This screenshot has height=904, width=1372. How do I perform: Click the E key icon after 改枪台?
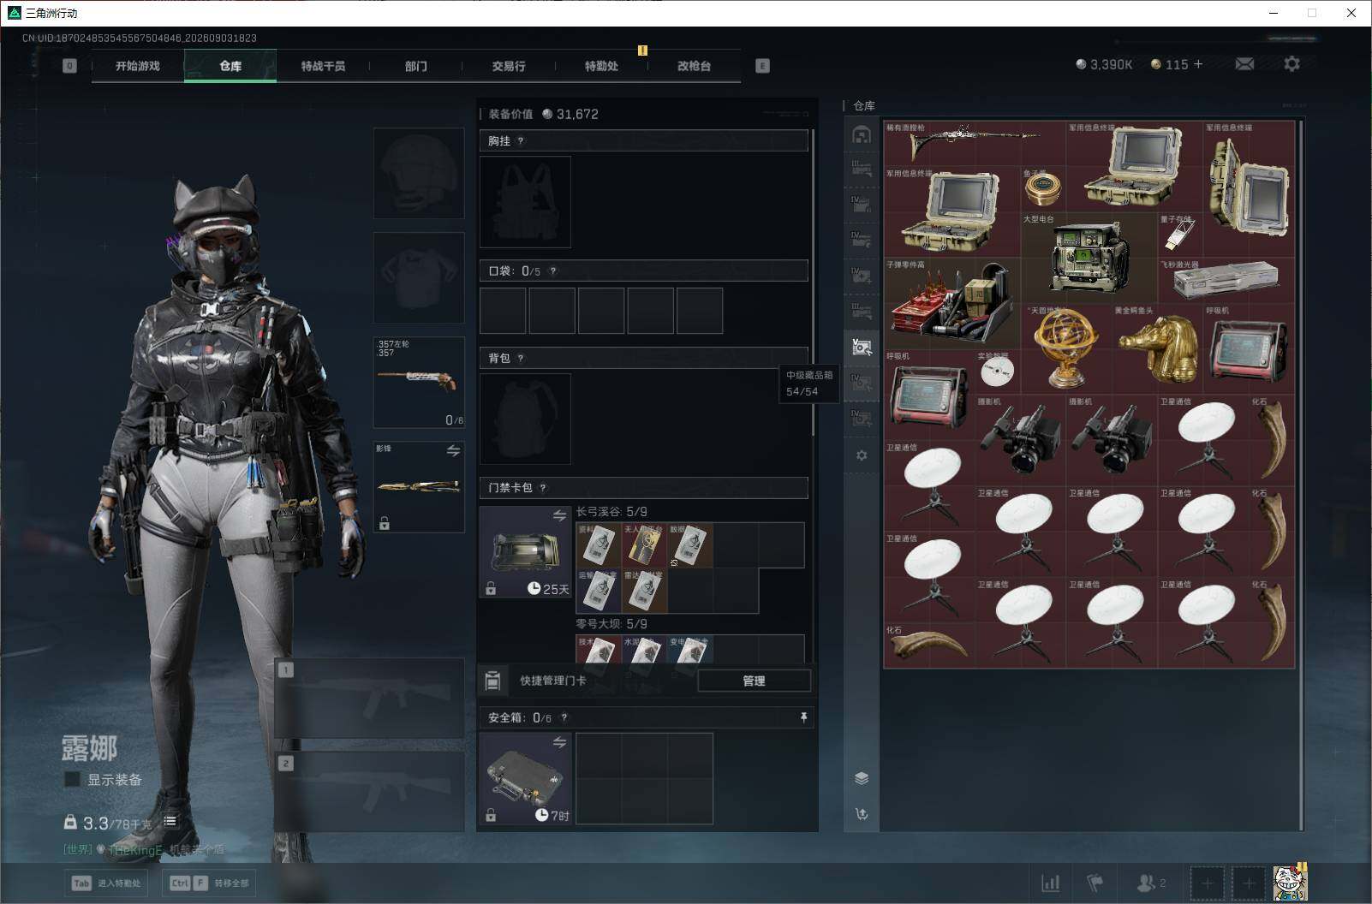pos(762,66)
